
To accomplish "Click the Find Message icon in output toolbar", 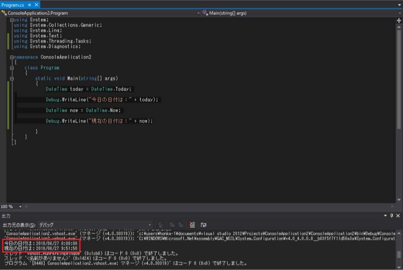I will click(x=161, y=225).
